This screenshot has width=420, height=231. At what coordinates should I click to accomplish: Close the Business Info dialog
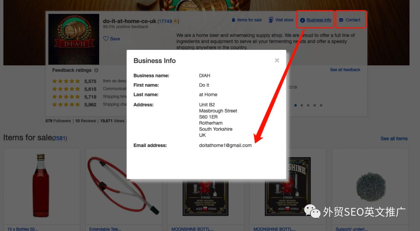[x=277, y=61]
